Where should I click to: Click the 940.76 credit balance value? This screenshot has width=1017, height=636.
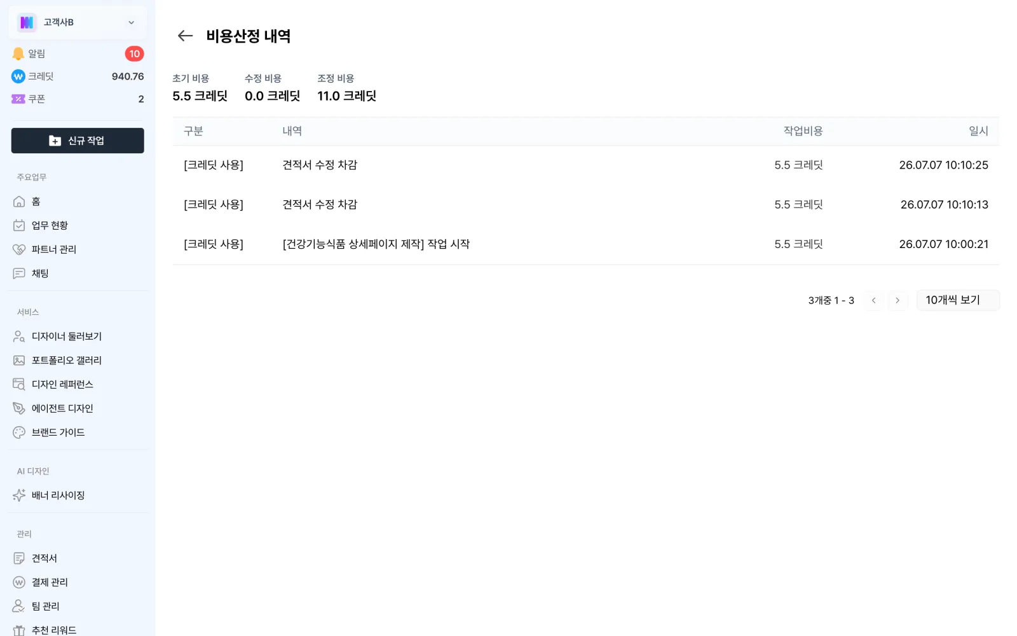click(128, 76)
